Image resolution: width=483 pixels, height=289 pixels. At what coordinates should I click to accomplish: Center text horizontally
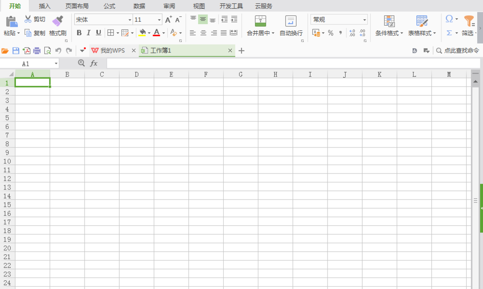pyautogui.click(x=203, y=33)
